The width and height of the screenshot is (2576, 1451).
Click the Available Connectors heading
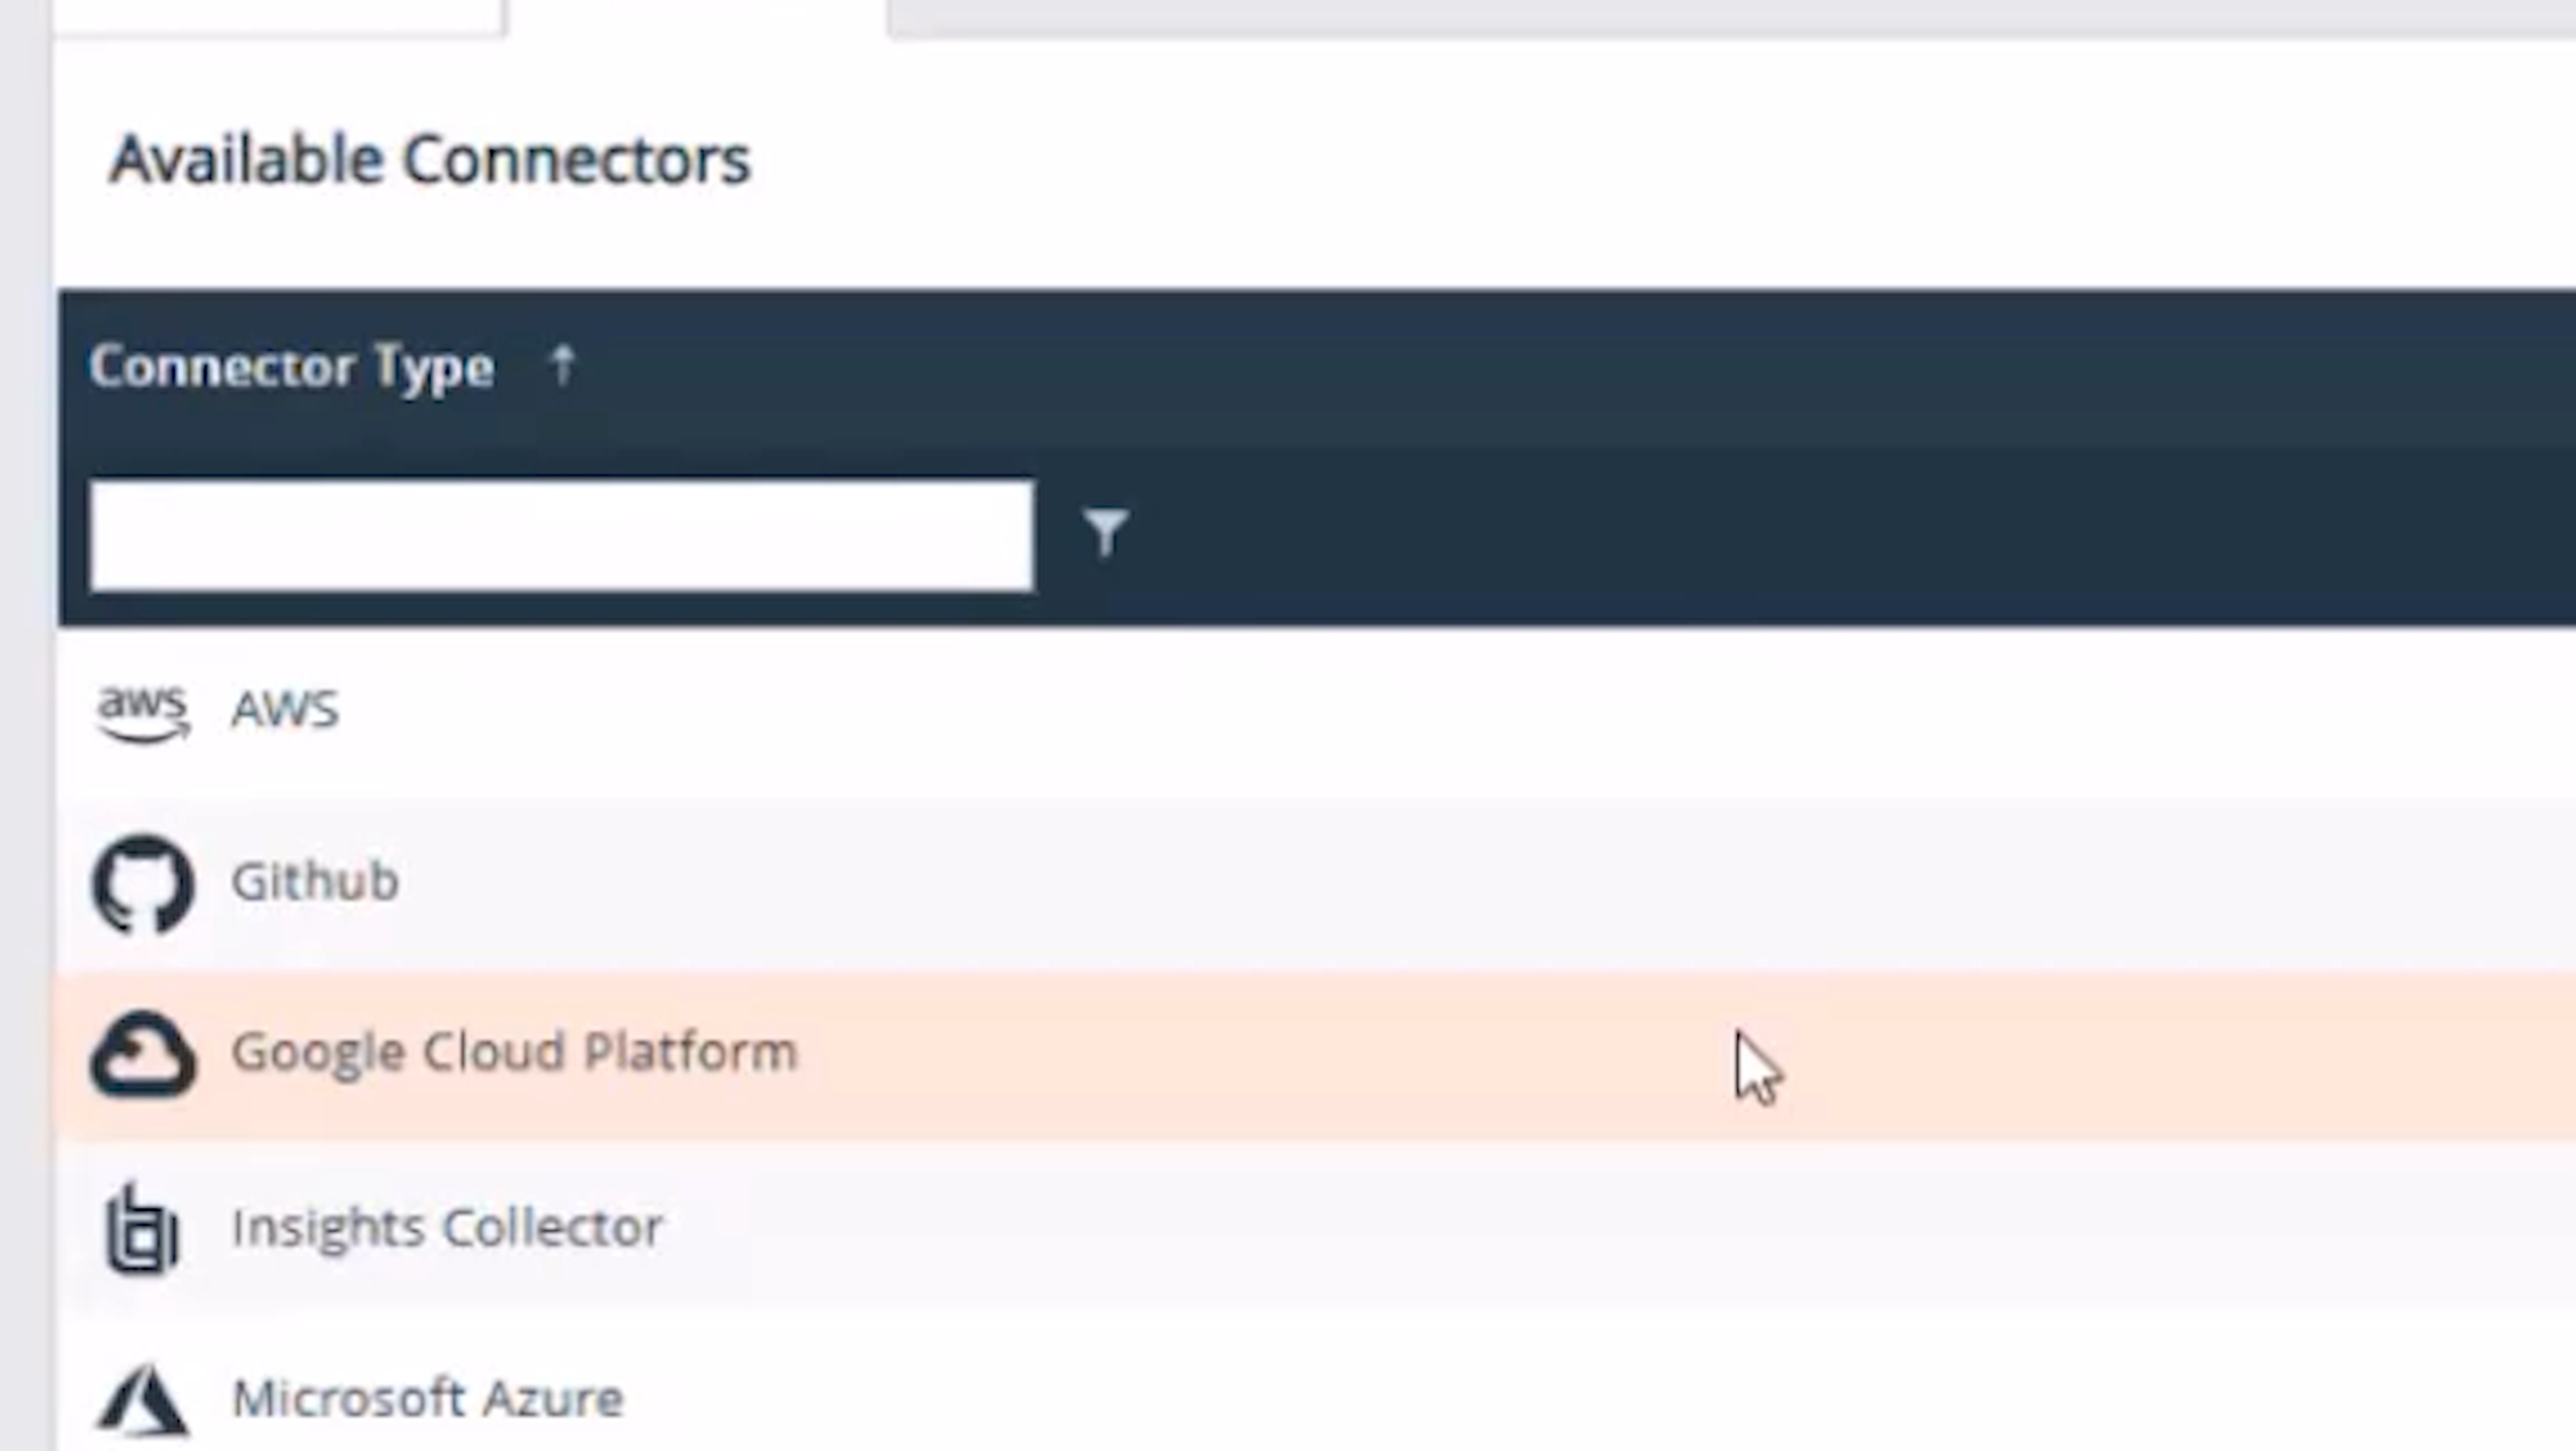pyautogui.click(x=429, y=160)
